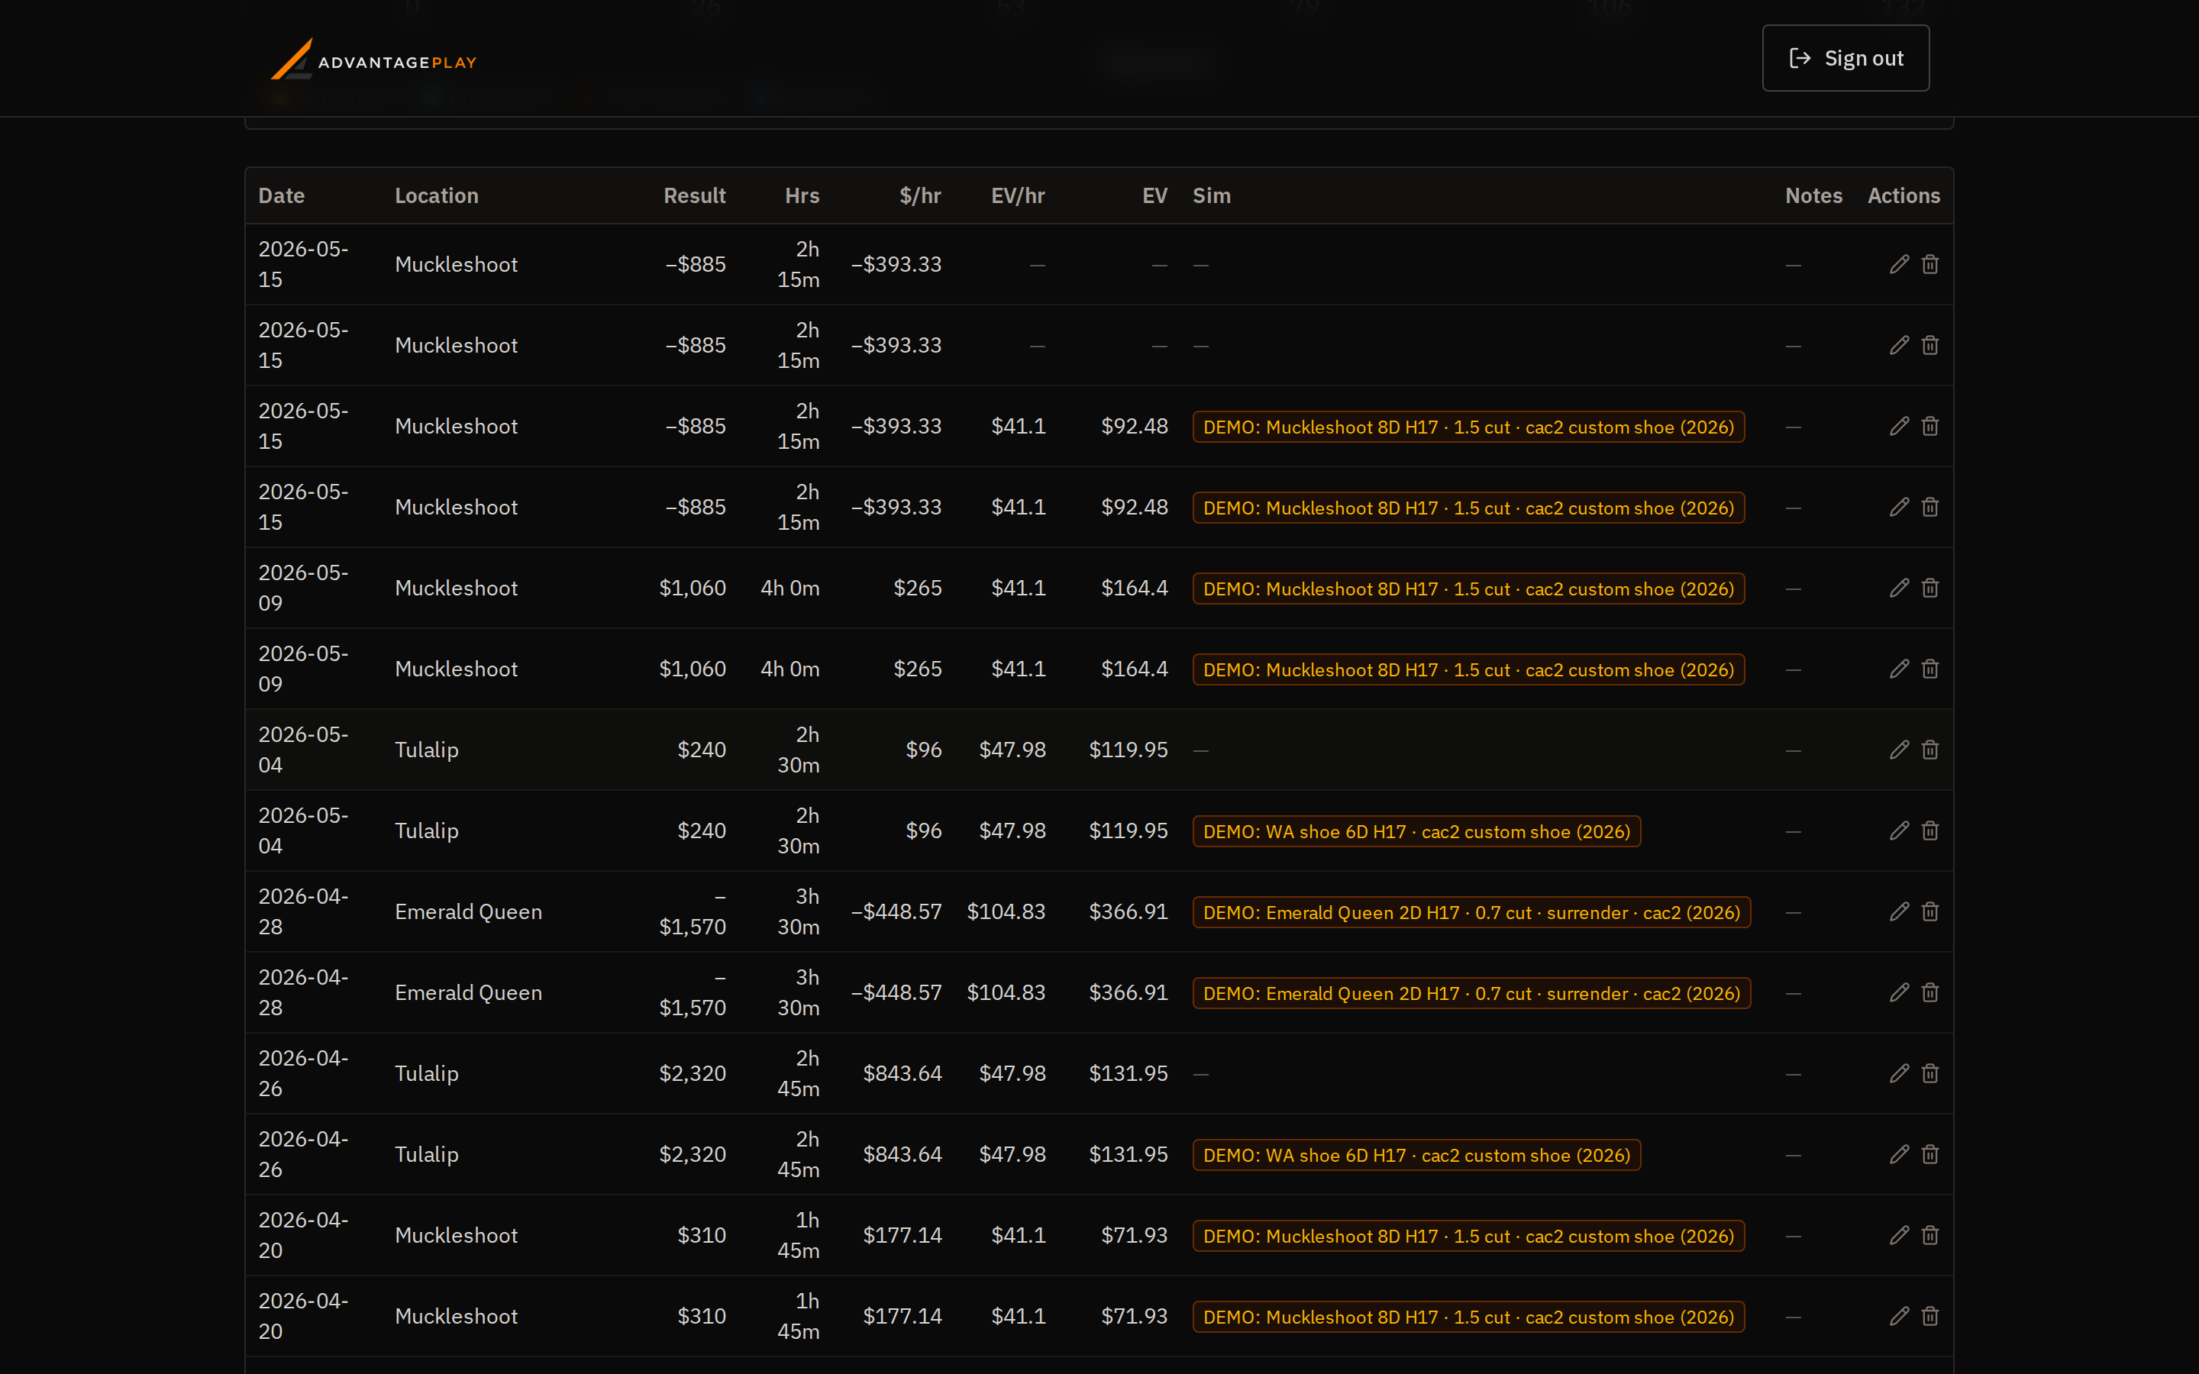Screen dimensions: 2199x1374
Task: Click the Sim column header
Action: pyautogui.click(x=1211, y=195)
